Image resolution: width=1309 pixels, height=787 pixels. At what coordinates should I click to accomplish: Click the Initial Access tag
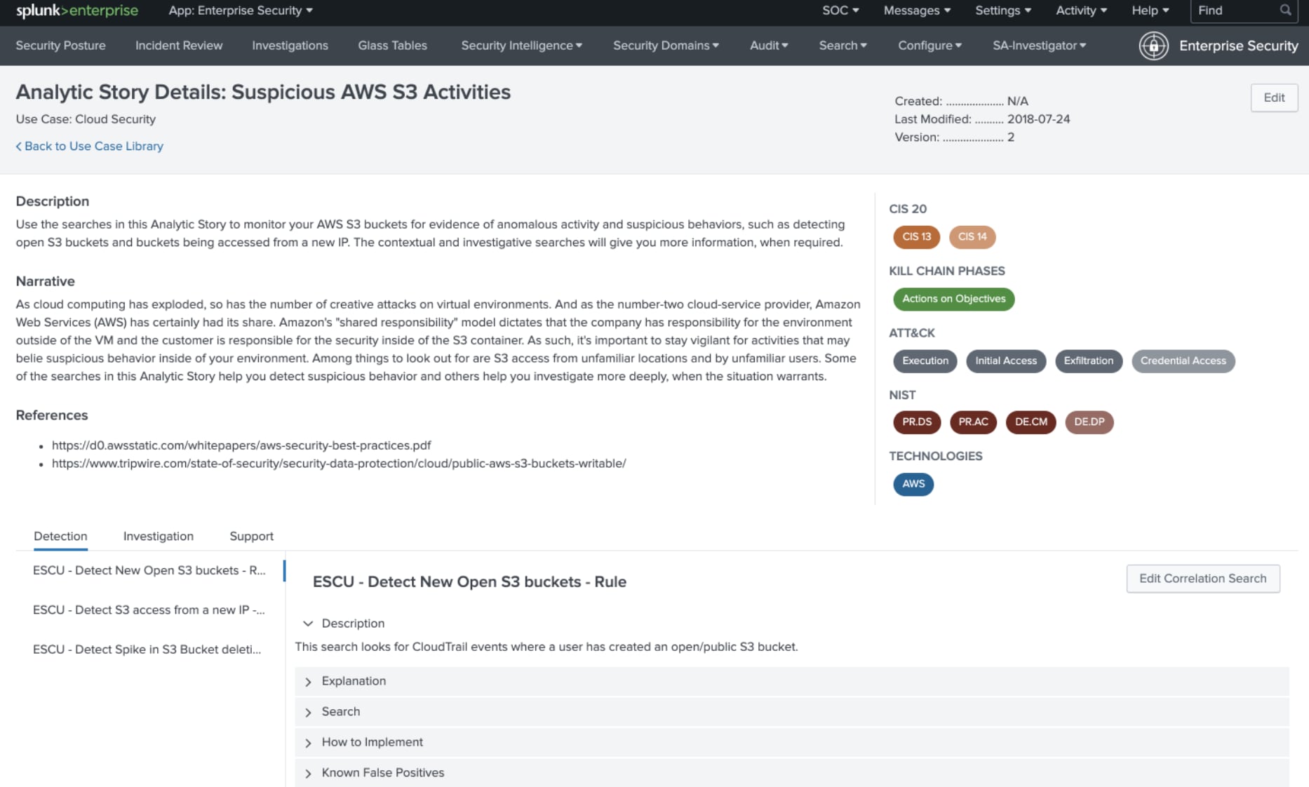tap(1005, 361)
